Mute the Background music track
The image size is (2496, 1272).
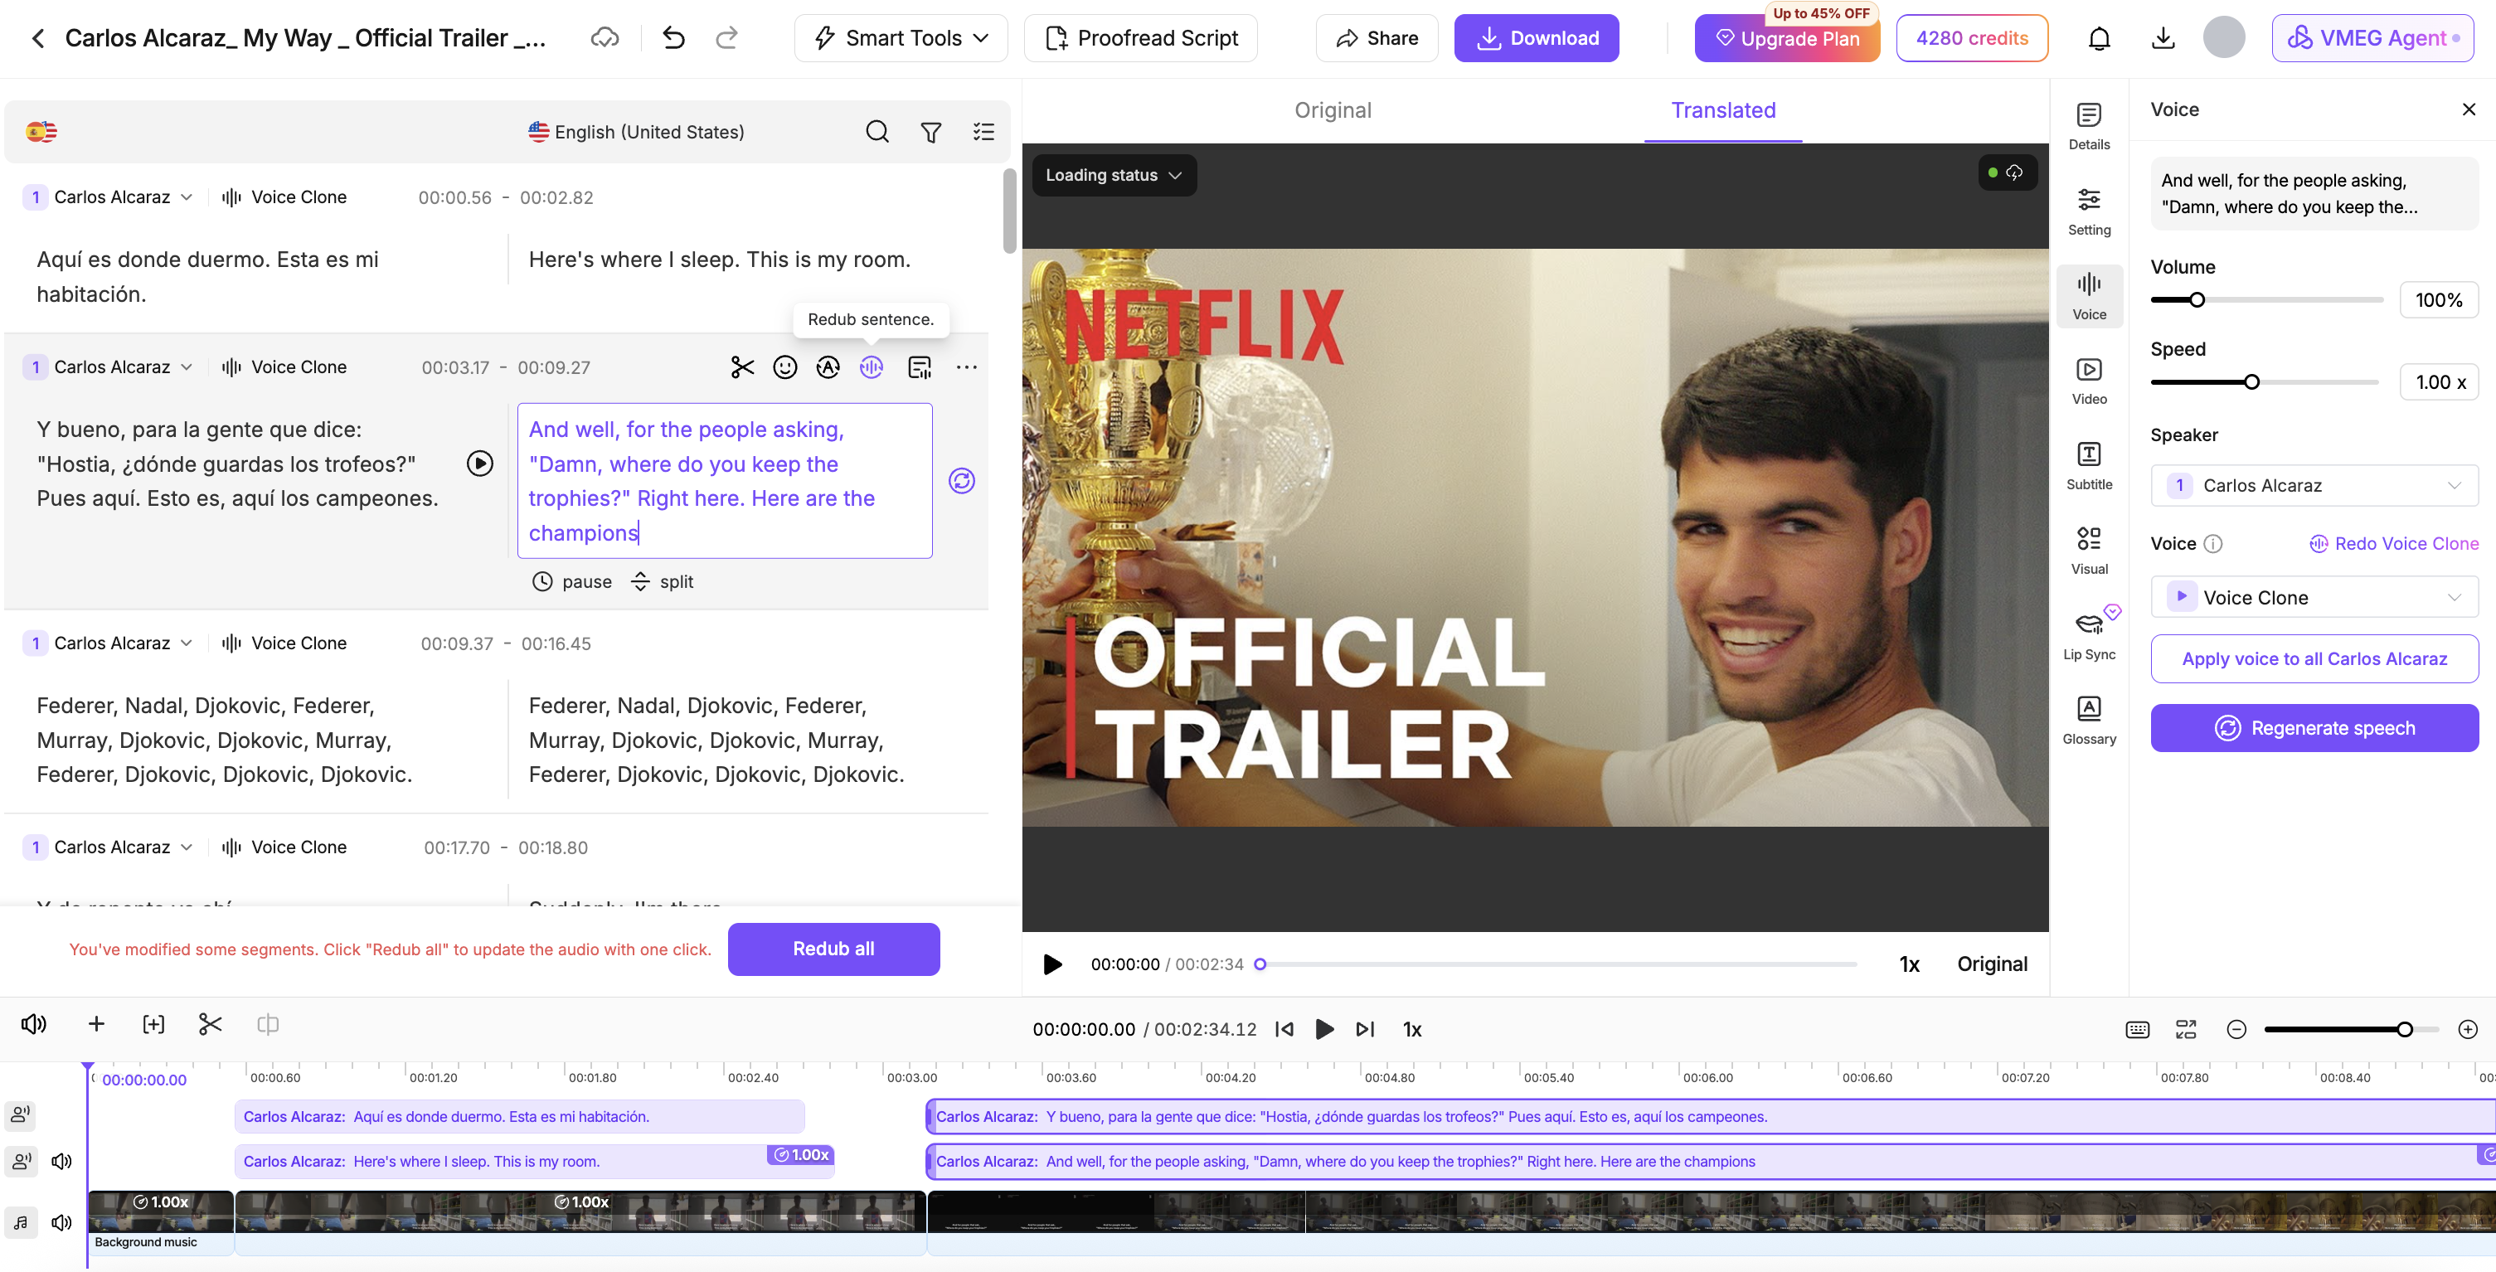coord(62,1221)
